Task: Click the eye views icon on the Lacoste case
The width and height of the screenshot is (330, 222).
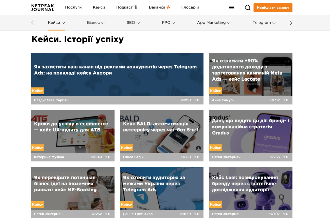Action: point(272,100)
